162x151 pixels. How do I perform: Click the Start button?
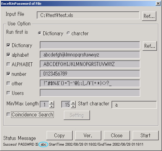click(146, 135)
